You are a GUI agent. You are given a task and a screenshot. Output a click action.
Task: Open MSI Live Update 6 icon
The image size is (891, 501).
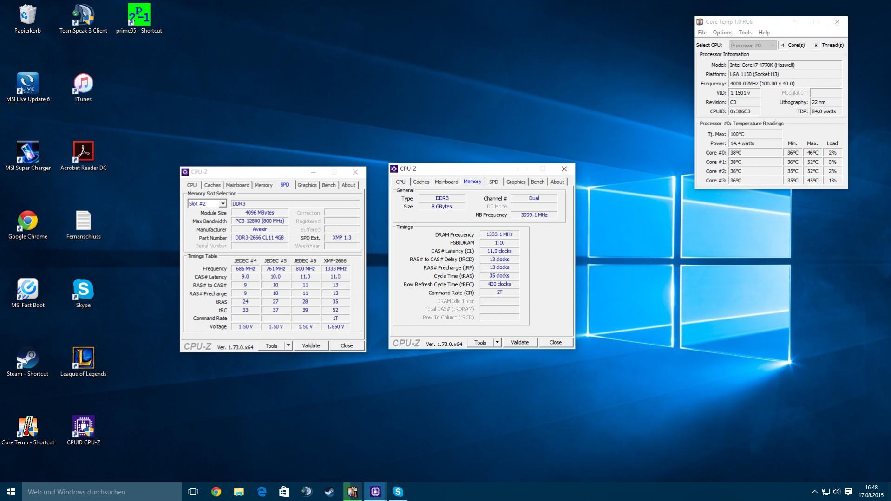(27, 87)
